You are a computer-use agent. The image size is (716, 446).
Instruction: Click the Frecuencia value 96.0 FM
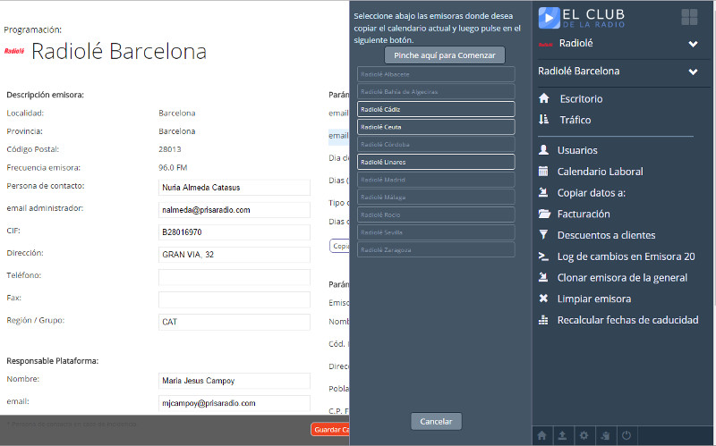(173, 167)
